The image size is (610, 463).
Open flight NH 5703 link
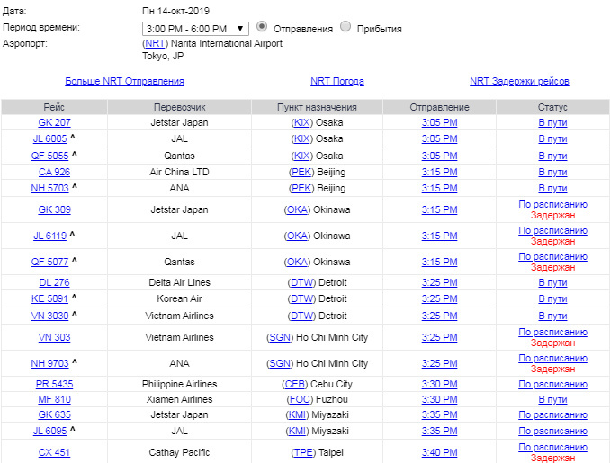click(49, 188)
